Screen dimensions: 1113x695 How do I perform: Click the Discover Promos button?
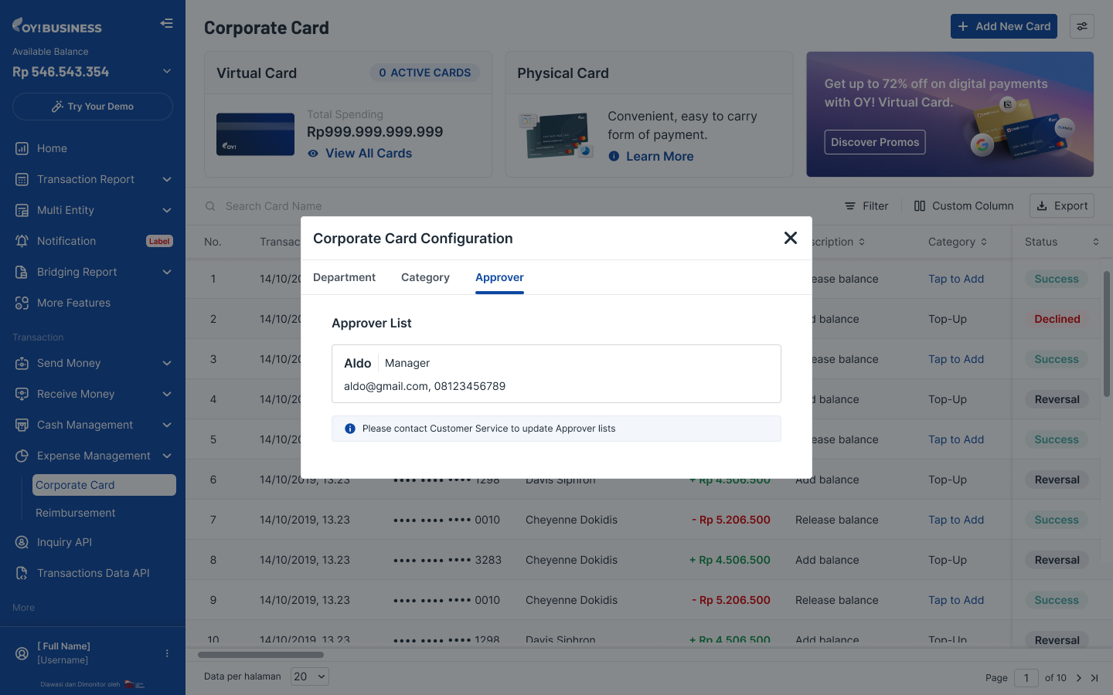coord(874,142)
